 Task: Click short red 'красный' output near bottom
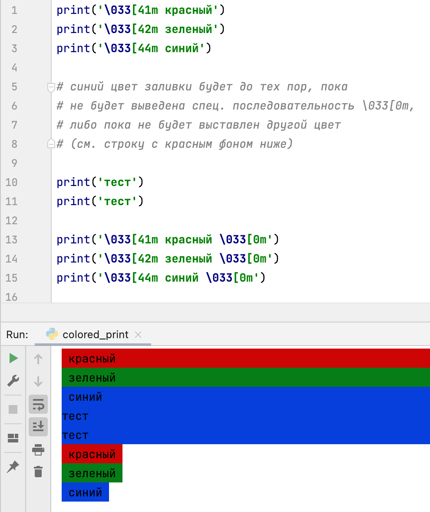coord(92,454)
